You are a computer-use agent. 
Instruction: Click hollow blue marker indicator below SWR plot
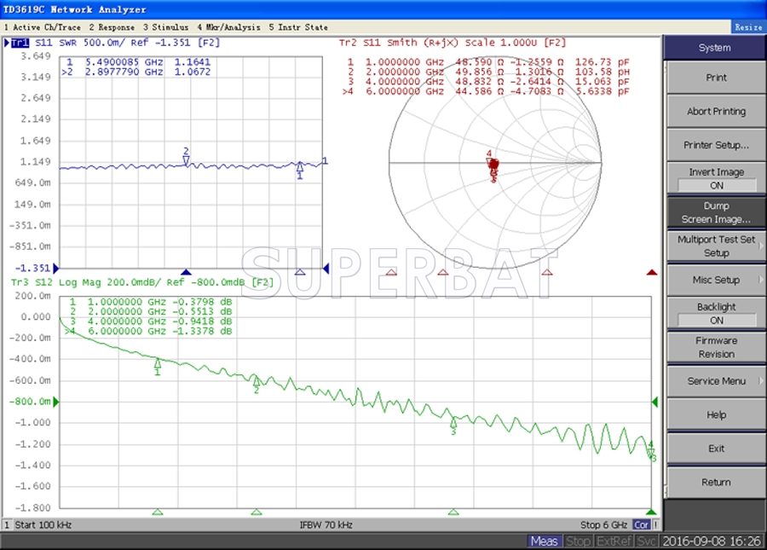coord(300,271)
